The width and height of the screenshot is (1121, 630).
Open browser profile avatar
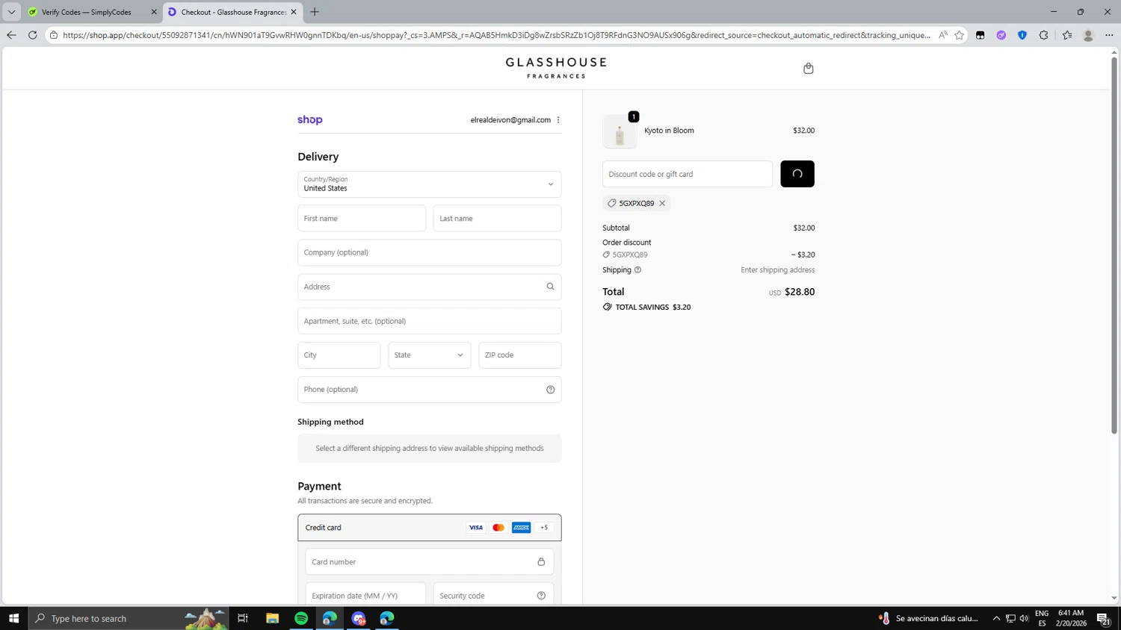pos(1088,35)
